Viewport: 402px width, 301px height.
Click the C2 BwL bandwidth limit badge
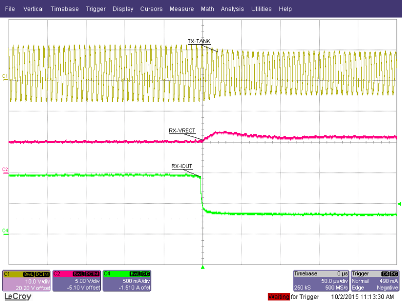pyautogui.click(x=78, y=274)
